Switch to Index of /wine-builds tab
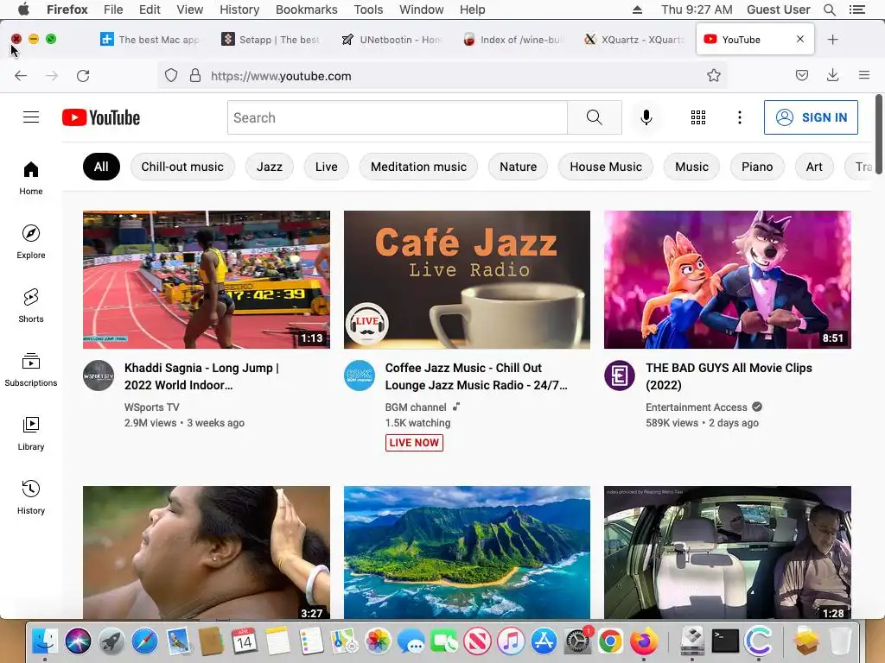The image size is (885, 663). pos(513,40)
